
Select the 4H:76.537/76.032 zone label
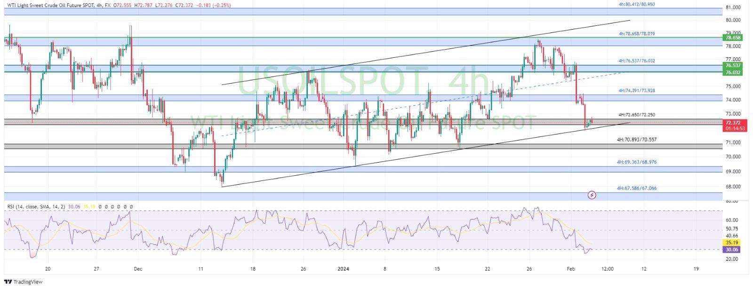[x=637, y=61]
